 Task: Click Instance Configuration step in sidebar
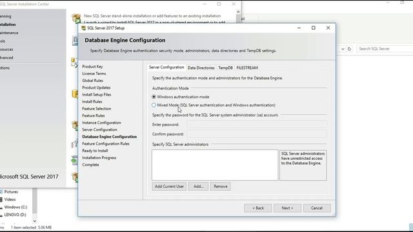(101, 122)
